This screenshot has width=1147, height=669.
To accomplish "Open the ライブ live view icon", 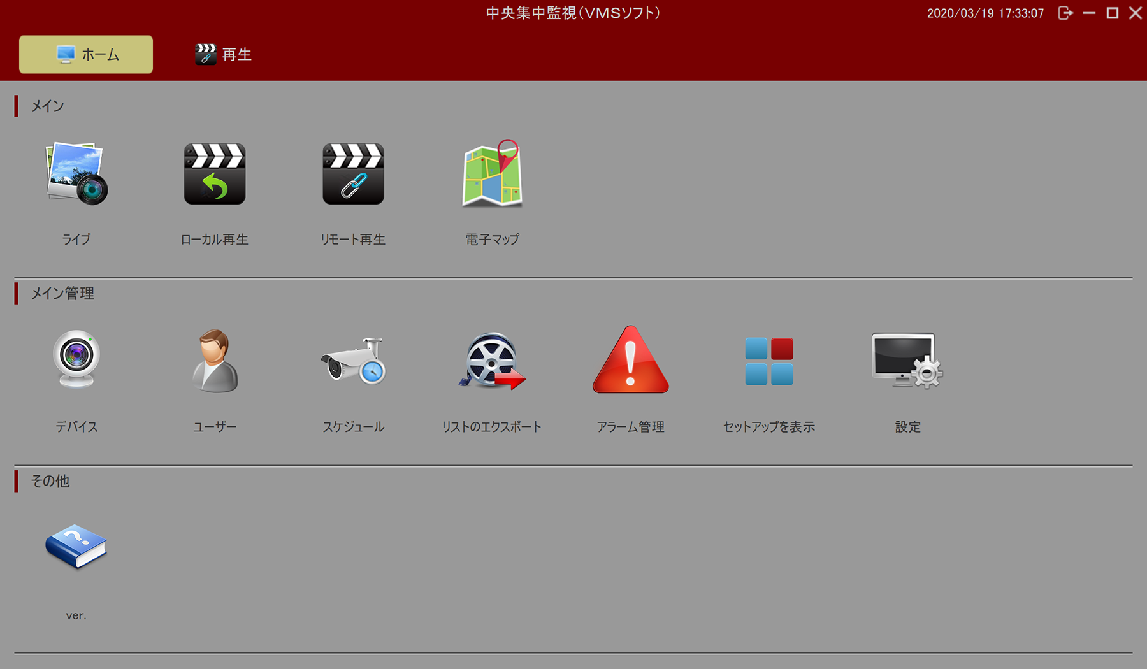I will coord(76,173).
